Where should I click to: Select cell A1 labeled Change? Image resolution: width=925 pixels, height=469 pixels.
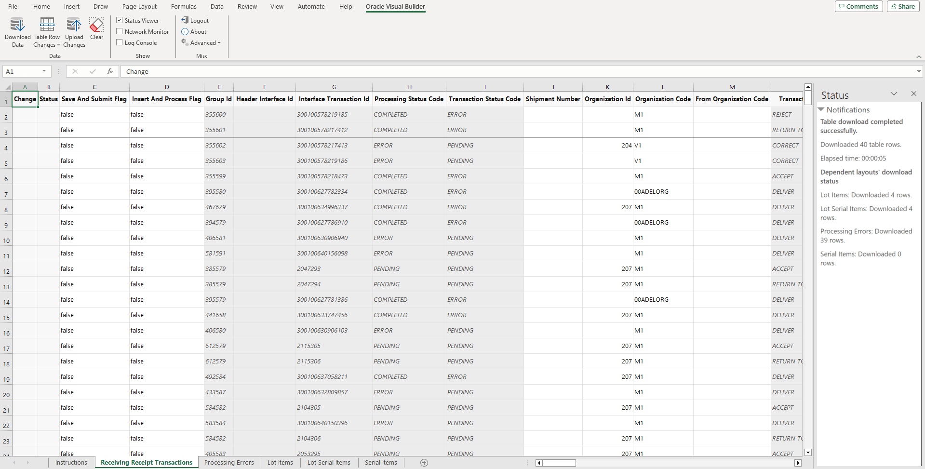coord(25,99)
